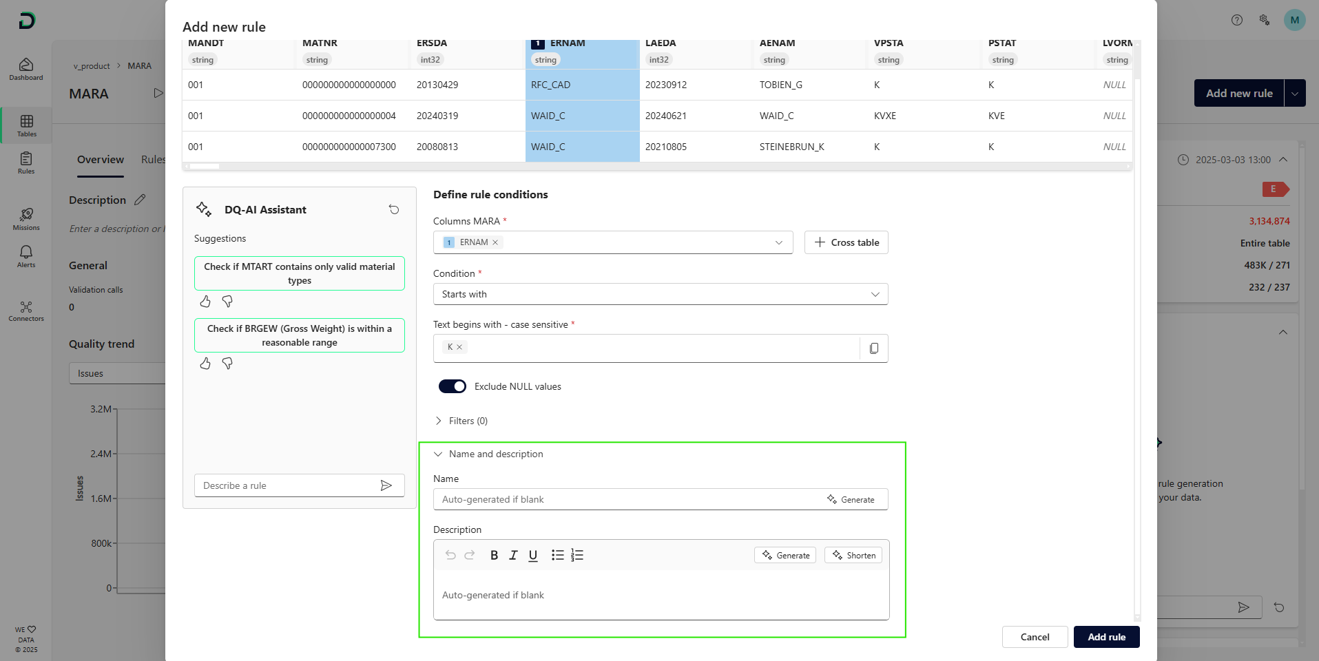Screen dimensions: 1319x661
Task: Select the BRGEW gross weight suggestion
Action: [300, 335]
